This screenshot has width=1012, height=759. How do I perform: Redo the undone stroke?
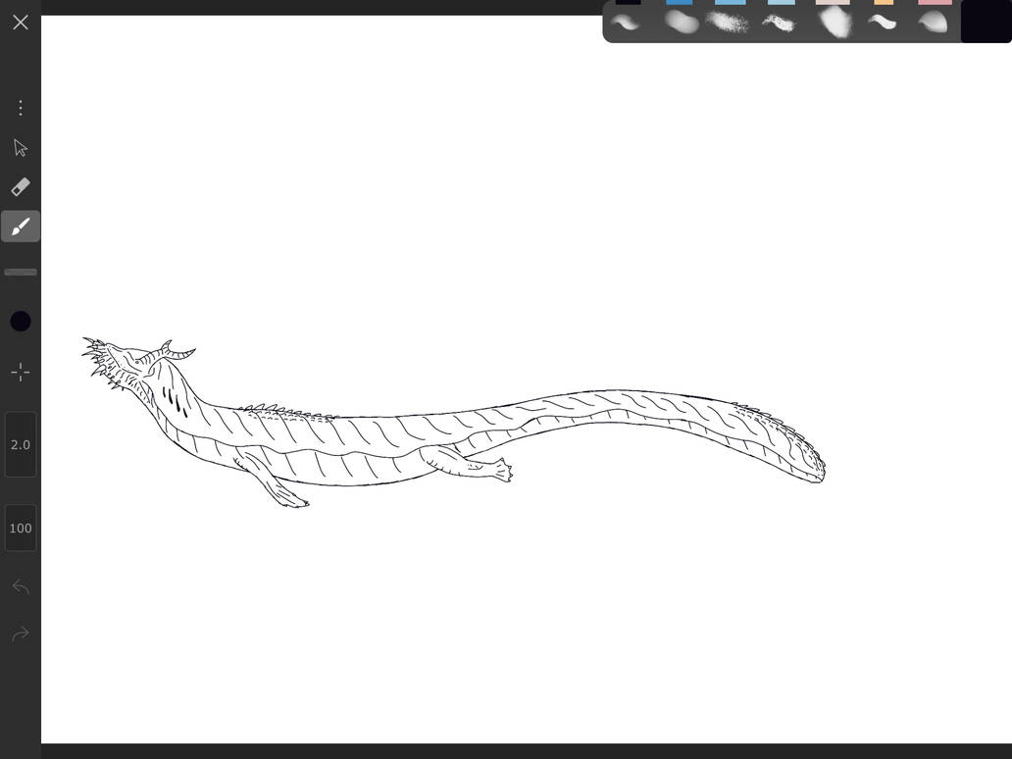coord(21,633)
